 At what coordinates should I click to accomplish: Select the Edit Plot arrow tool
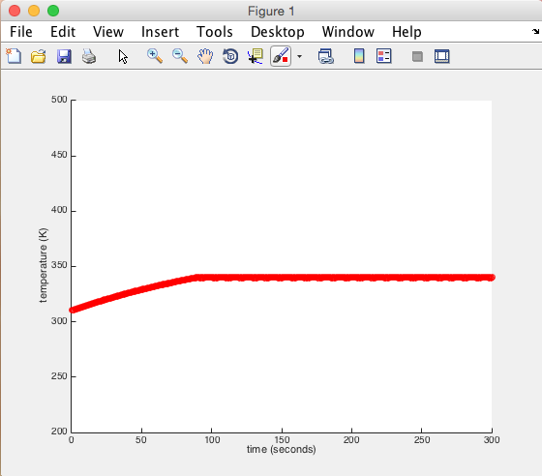123,56
